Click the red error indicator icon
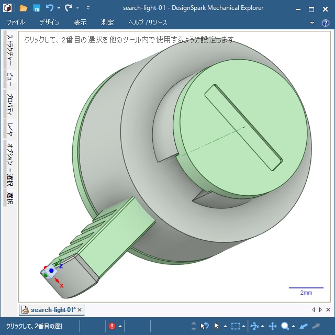 tap(112, 326)
